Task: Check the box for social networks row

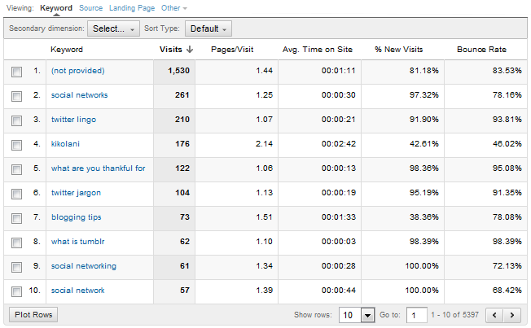Action: (x=16, y=96)
